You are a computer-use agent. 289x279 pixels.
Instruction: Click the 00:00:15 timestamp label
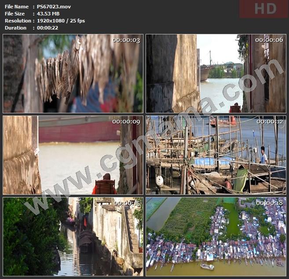(x=126, y=203)
